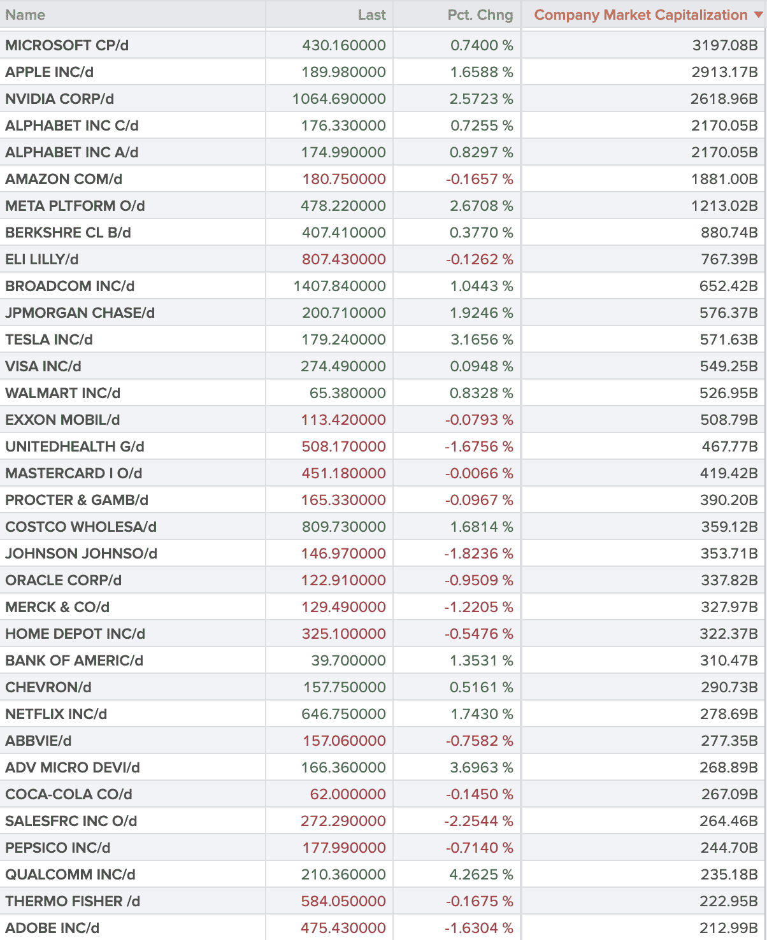Viewport: 767px width, 940px height.
Task: Click Qualcomm's percent change 4.2625 %
Action: (x=482, y=874)
